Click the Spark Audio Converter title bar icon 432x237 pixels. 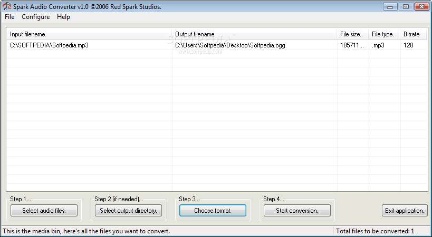7,6
